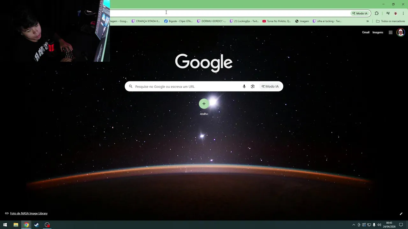Open the Windows Start menu

click(5, 225)
